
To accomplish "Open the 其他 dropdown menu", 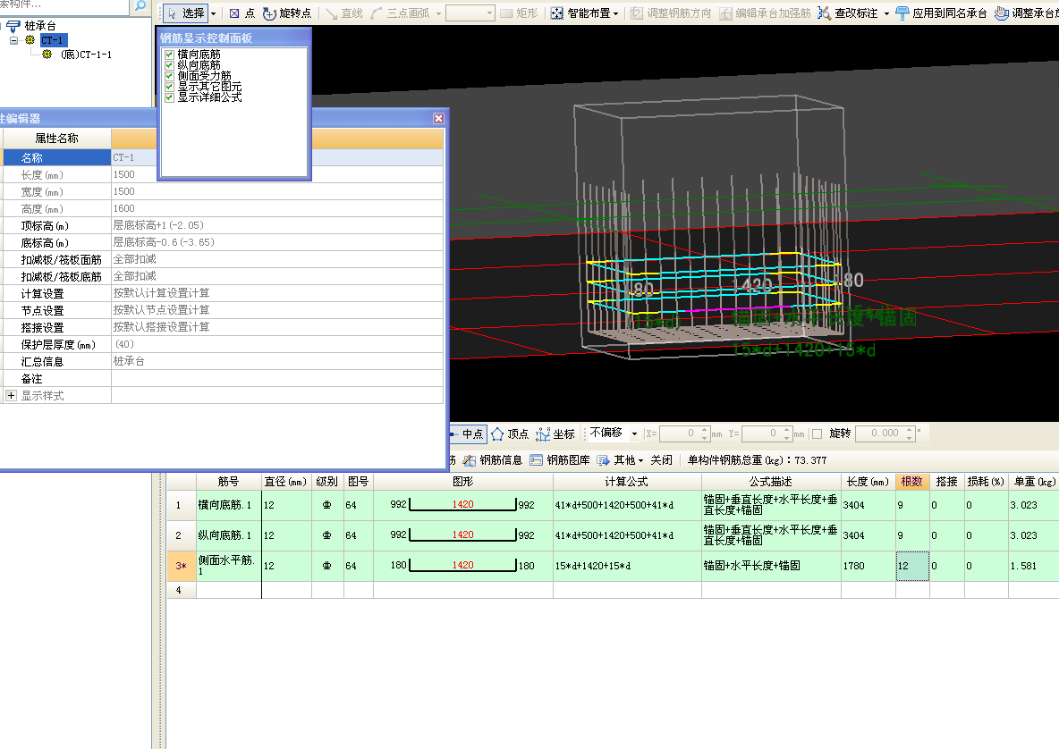I will pyautogui.click(x=620, y=460).
